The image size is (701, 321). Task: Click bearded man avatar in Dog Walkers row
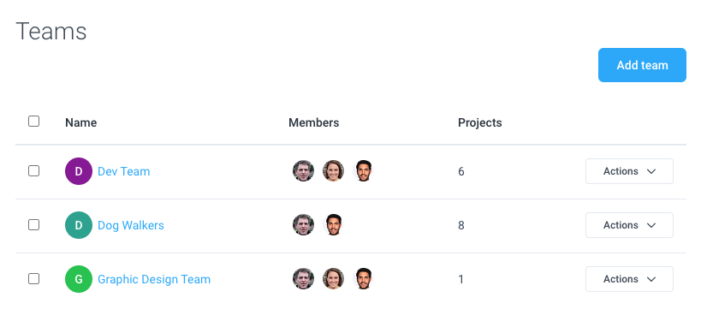(334, 224)
